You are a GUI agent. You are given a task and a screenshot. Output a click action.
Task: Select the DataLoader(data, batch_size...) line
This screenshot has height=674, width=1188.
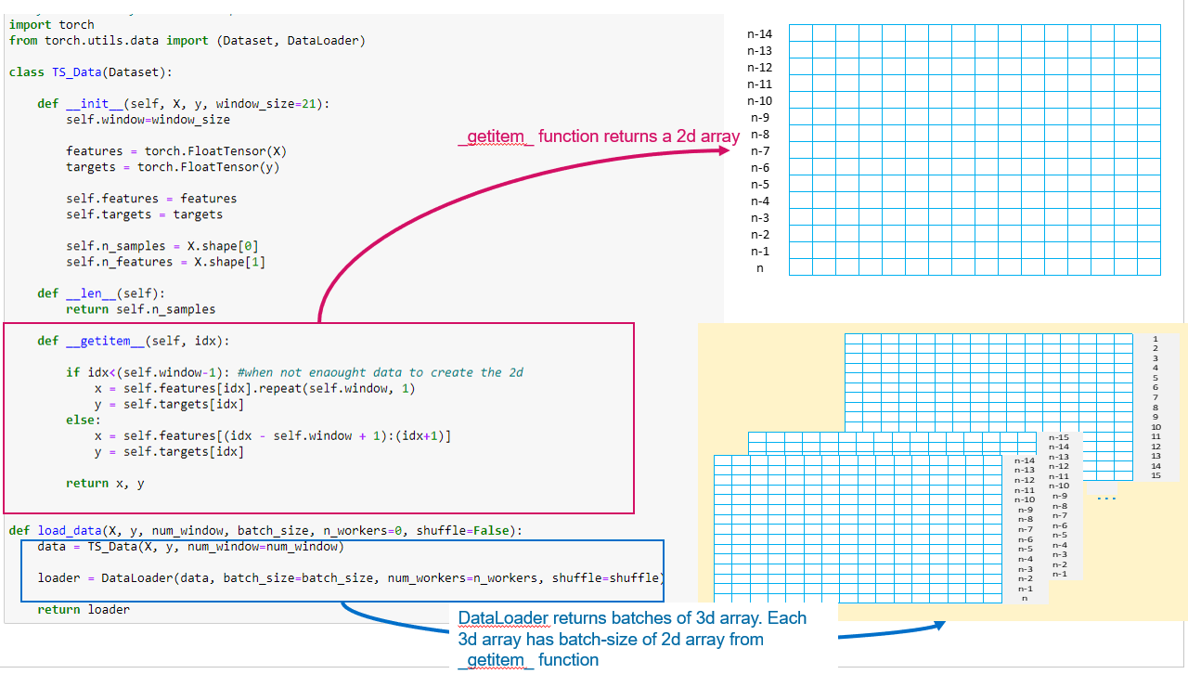[351, 577]
